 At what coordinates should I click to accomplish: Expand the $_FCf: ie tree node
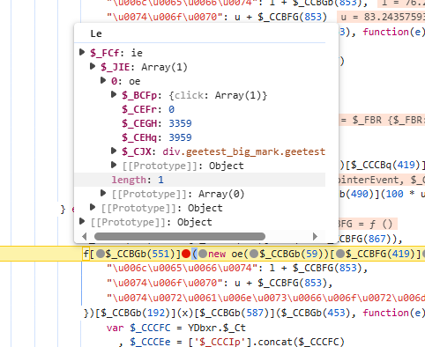tap(82, 52)
